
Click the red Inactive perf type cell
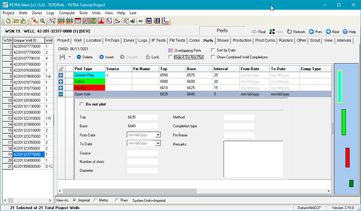(x=88, y=88)
